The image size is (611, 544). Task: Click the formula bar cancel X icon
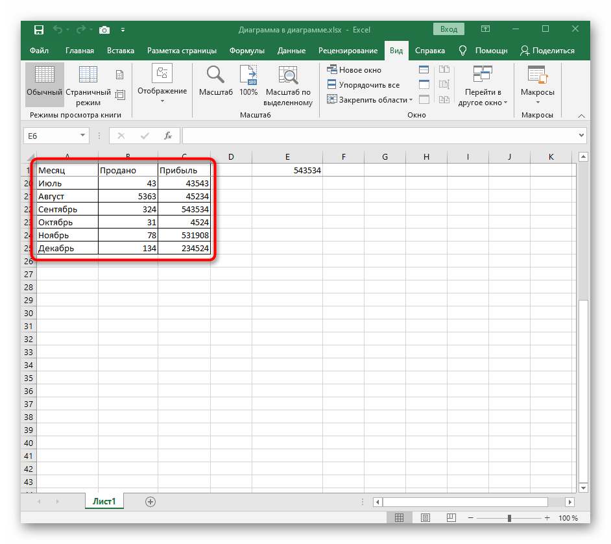click(x=121, y=136)
